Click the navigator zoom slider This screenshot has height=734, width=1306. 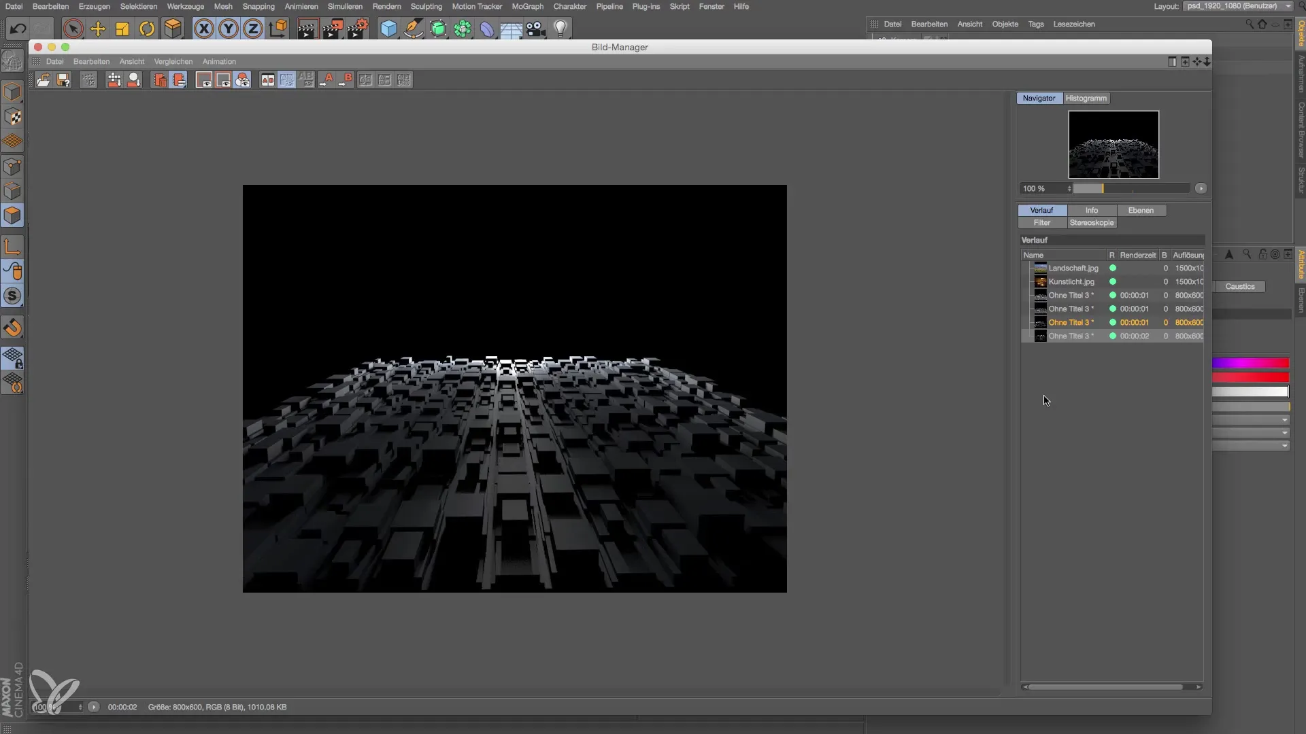click(x=1131, y=188)
